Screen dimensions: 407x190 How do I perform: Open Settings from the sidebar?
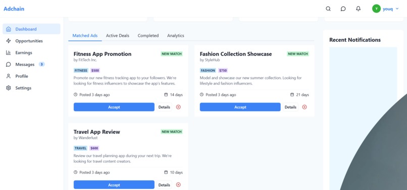(31, 88)
